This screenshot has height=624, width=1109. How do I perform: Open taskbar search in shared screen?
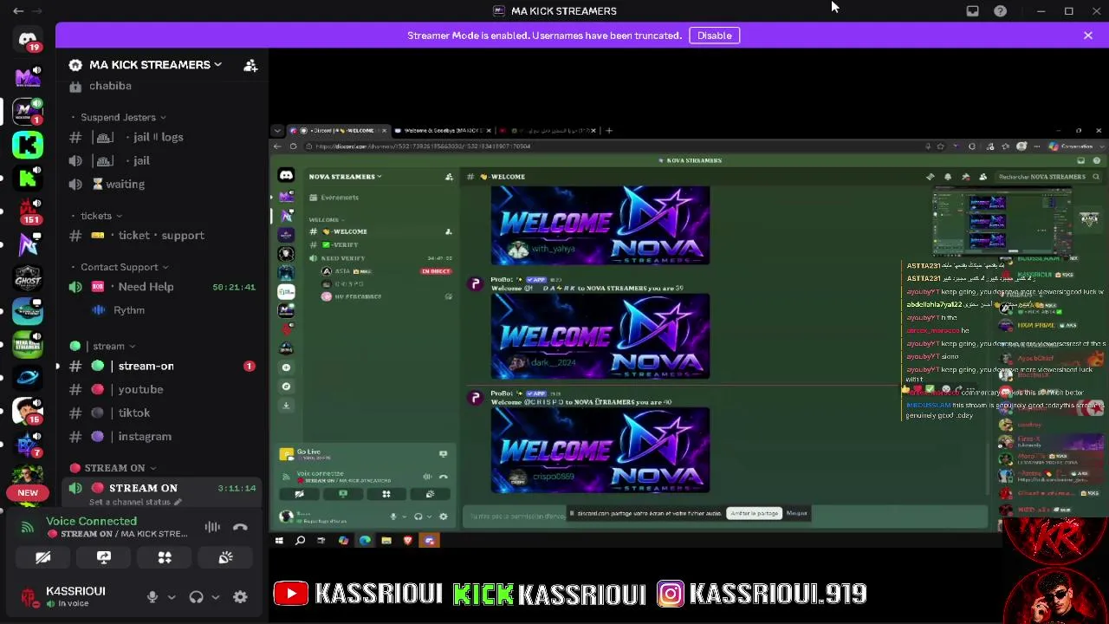(300, 541)
